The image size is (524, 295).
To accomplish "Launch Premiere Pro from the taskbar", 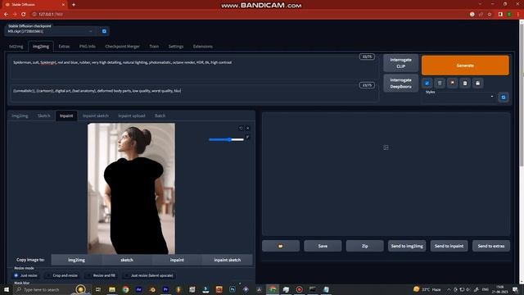I will [165, 289].
